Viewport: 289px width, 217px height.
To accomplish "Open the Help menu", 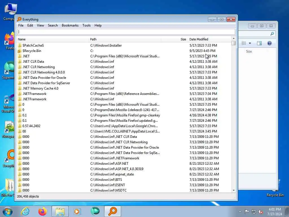I will point(98,25).
